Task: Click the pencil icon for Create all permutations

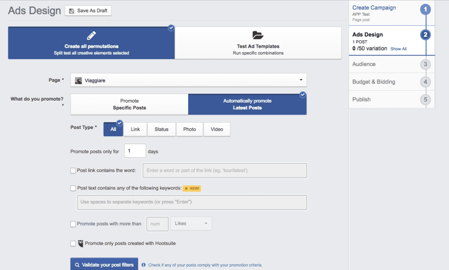Action: coord(91,36)
